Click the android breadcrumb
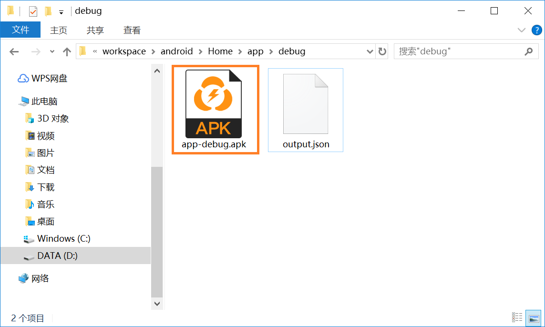The image size is (545, 327). [x=176, y=51]
